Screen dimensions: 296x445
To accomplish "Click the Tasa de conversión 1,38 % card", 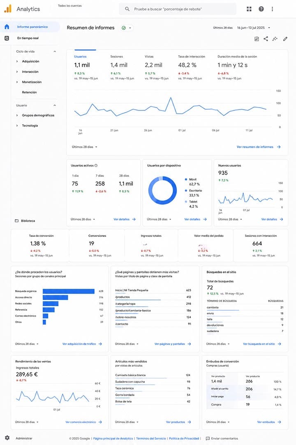I will [x=40, y=246].
